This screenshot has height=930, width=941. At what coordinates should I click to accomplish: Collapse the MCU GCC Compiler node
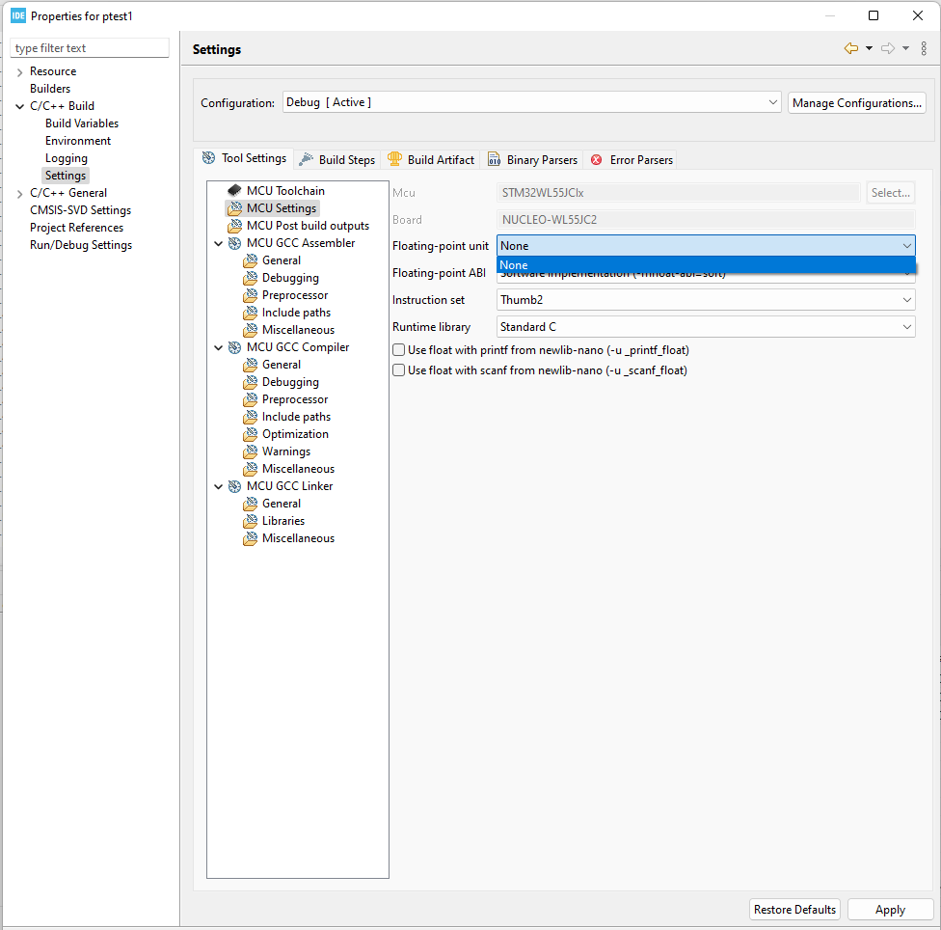tap(219, 347)
